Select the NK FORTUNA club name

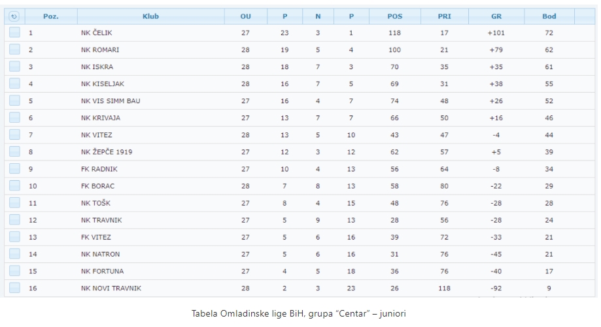pos(102,271)
